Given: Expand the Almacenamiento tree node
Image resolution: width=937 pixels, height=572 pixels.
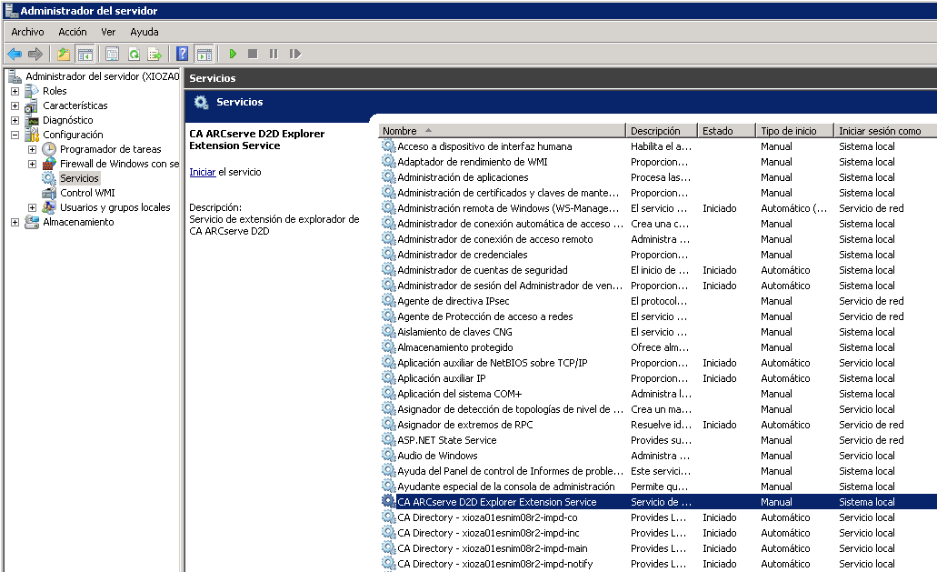Looking at the screenshot, I should [x=15, y=222].
